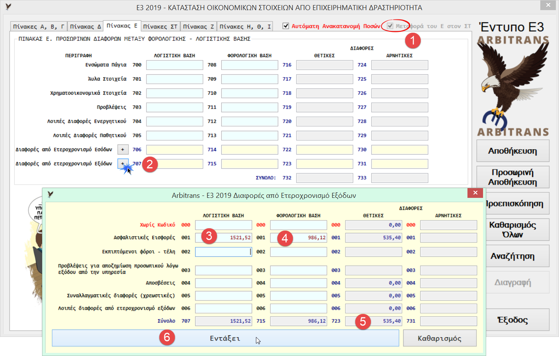
Task: Click dialog field 000 Χωρίς Κωδικό λογιστική βάση
Action: [x=224, y=225]
